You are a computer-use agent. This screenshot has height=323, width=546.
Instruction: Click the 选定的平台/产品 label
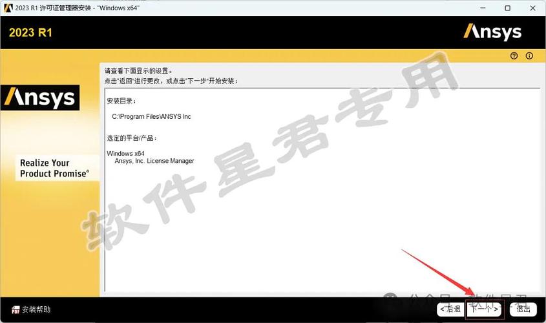132,138
